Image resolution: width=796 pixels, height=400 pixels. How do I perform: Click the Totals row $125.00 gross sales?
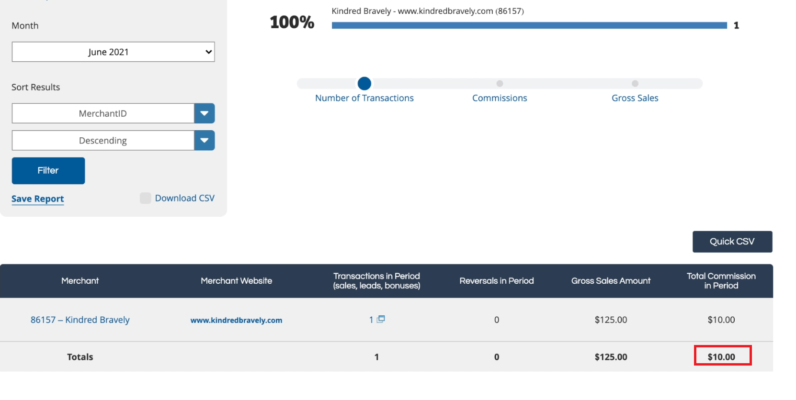611,357
